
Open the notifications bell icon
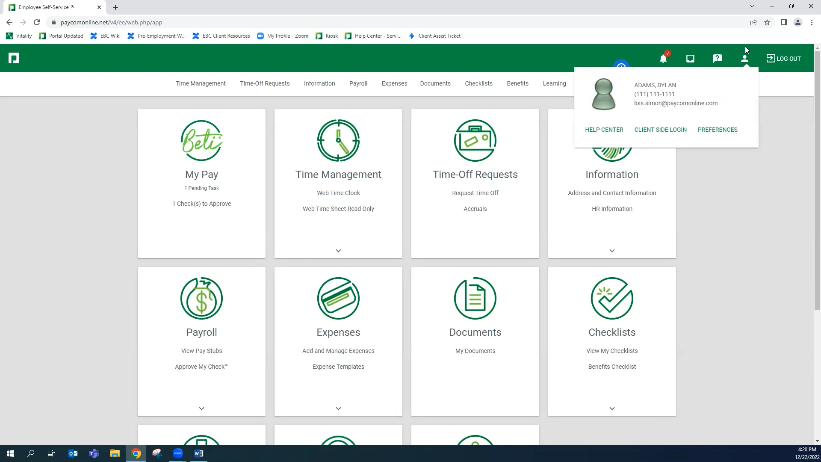pyautogui.click(x=663, y=59)
